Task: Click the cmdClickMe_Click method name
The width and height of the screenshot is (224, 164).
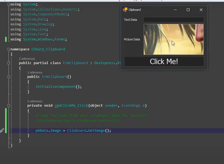Action: (71, 106)
